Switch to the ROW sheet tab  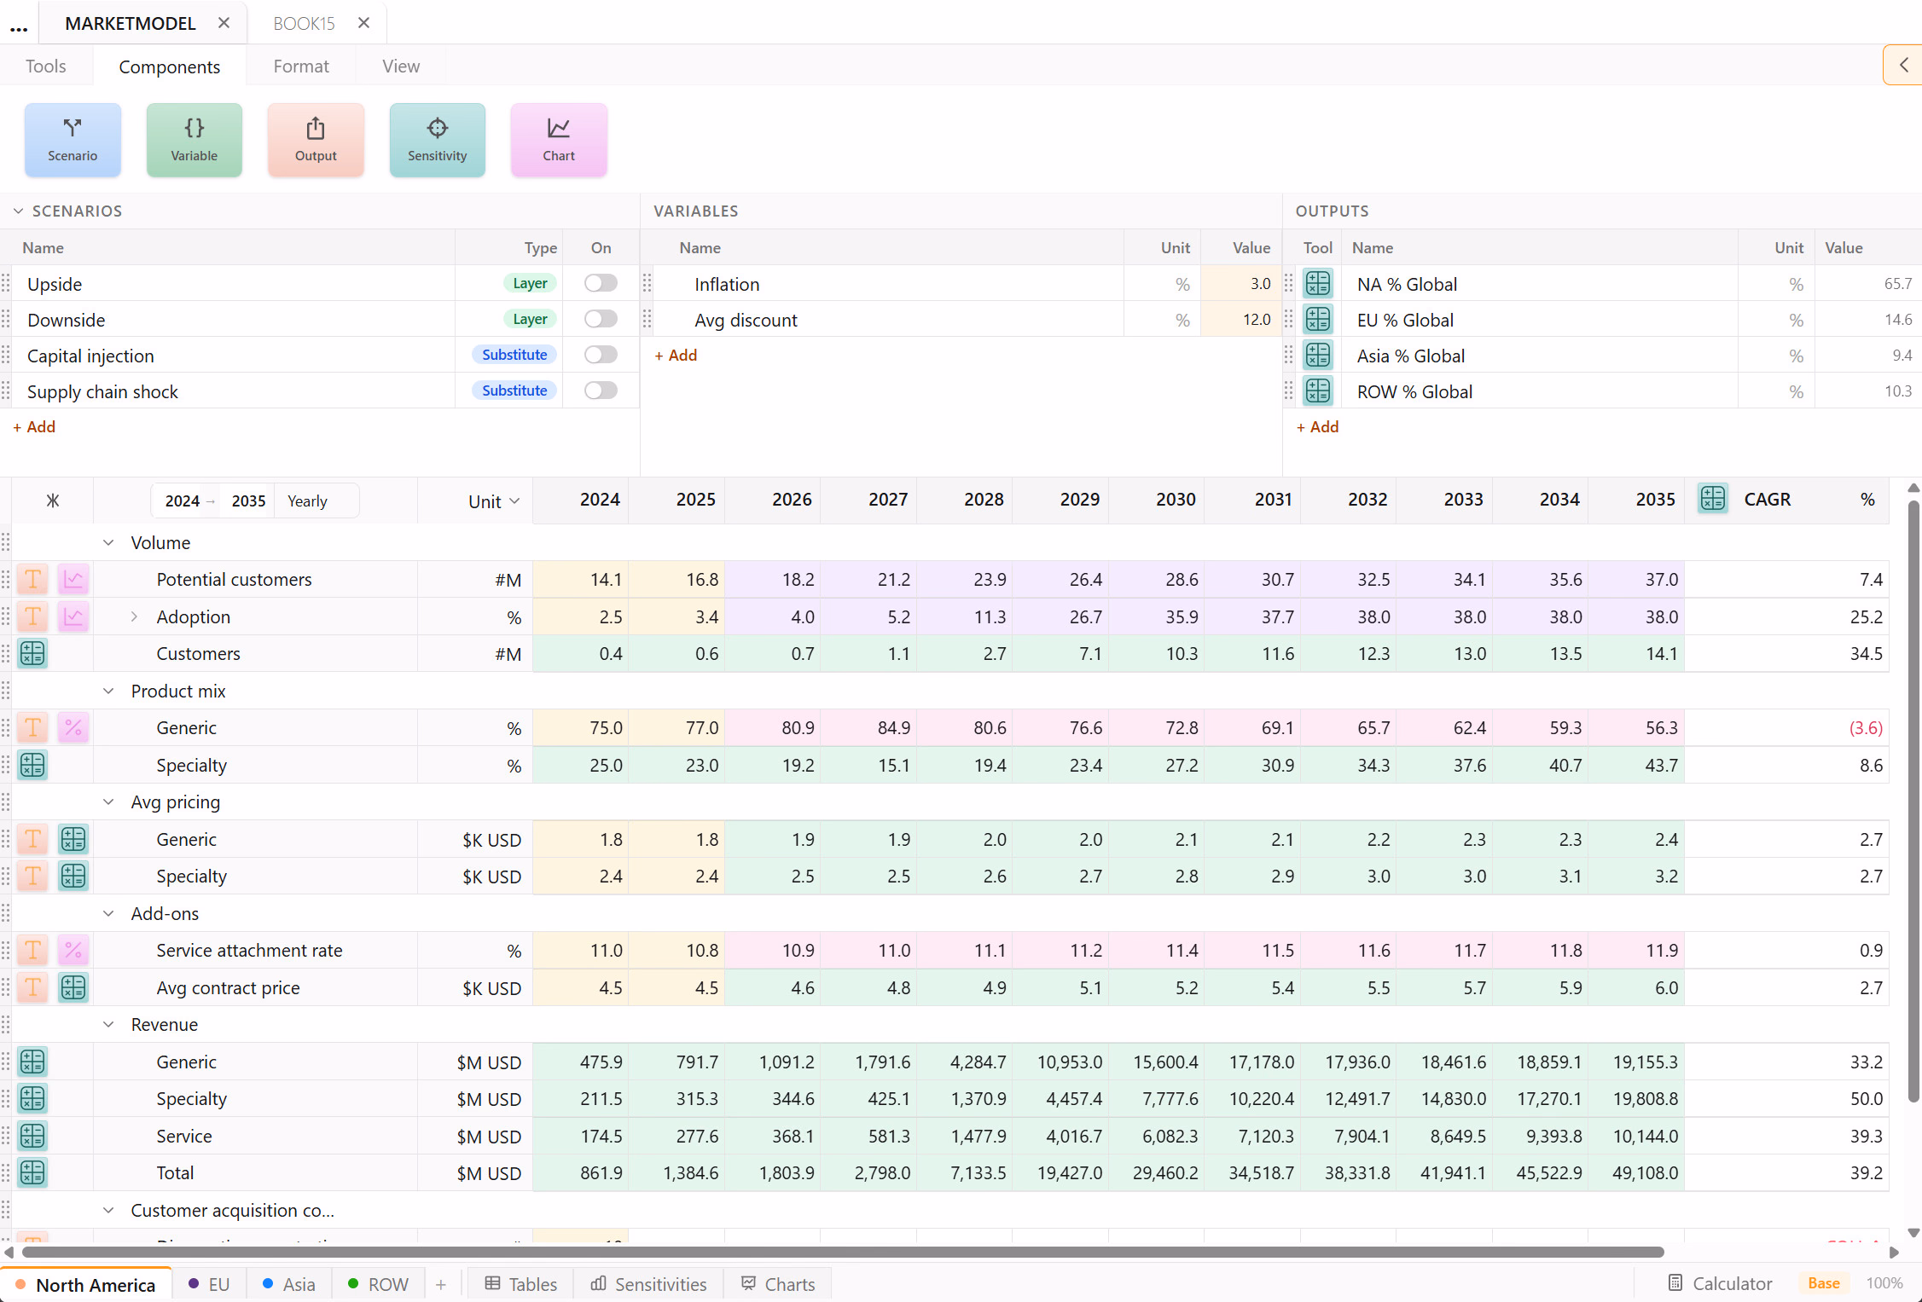click(x=378, y=1284)
